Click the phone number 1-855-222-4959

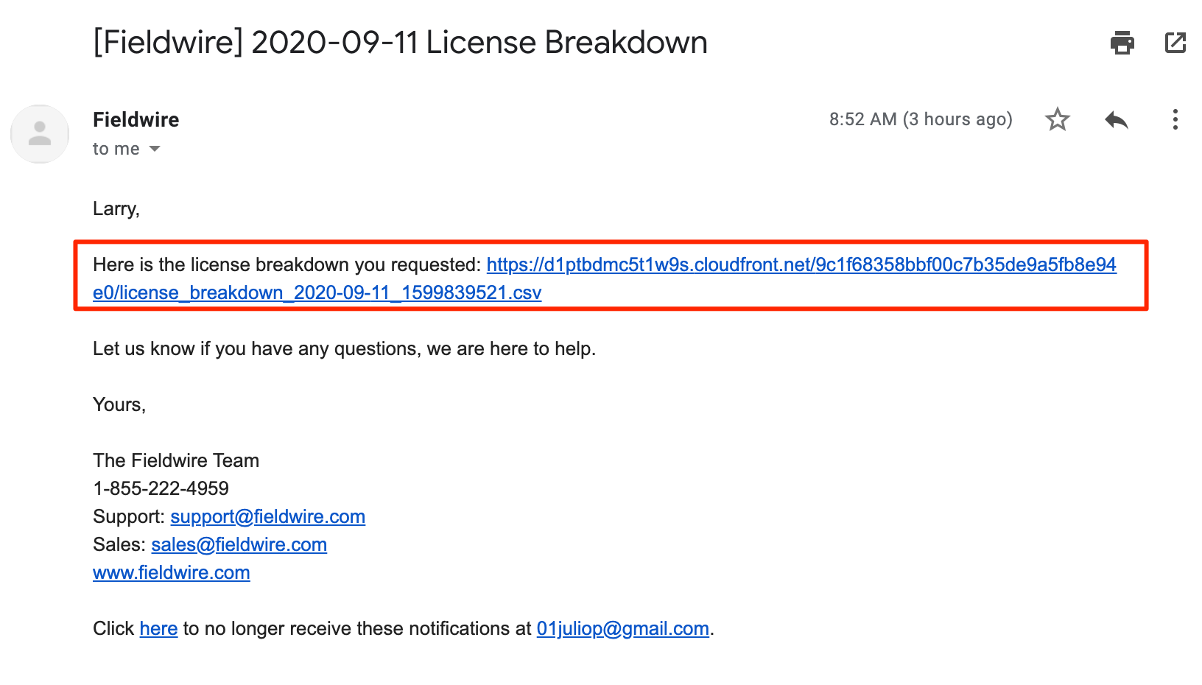click(161, 488)
